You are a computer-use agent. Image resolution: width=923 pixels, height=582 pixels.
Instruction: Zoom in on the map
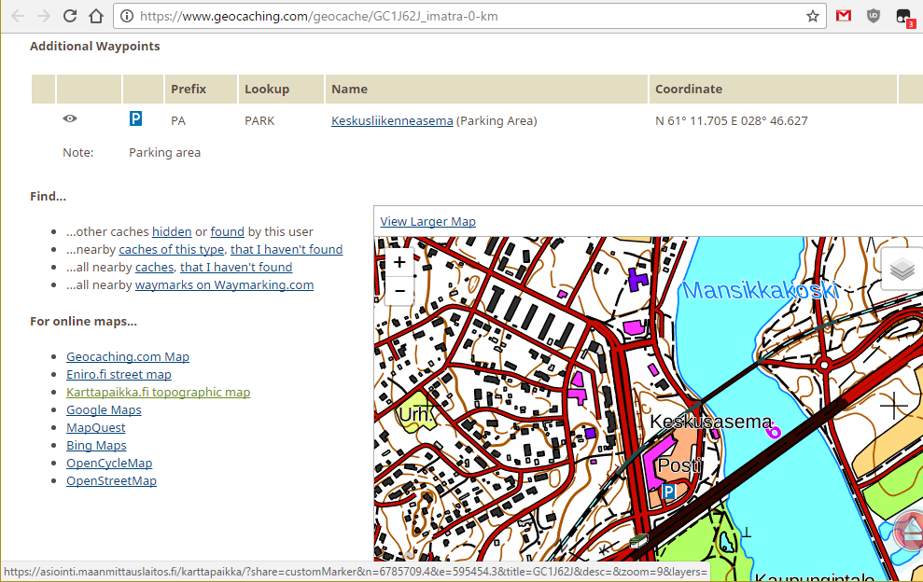click(399, 262)
